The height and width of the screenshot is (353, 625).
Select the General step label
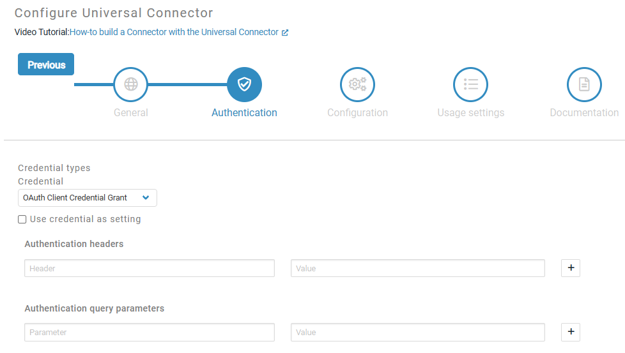[x=131, y=113]
